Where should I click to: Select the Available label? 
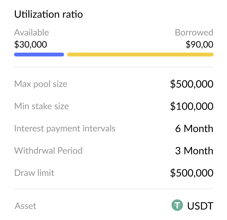click(31, 32)
